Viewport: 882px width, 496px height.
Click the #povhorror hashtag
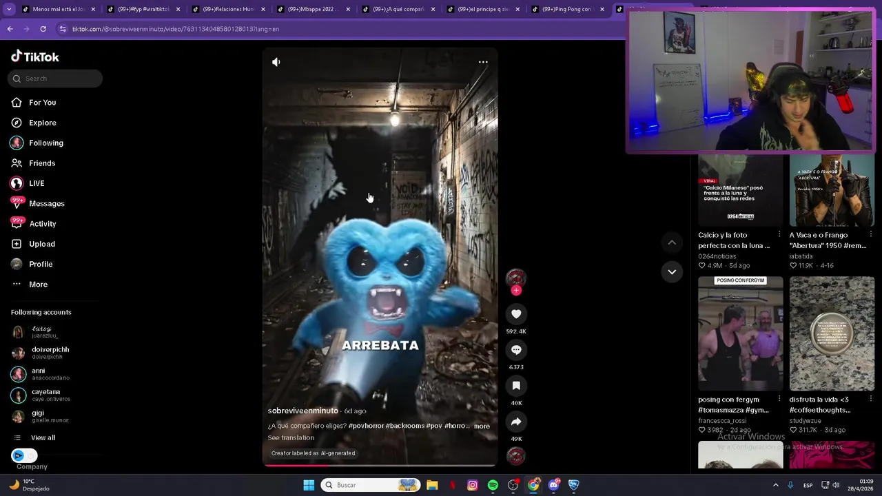366,426
